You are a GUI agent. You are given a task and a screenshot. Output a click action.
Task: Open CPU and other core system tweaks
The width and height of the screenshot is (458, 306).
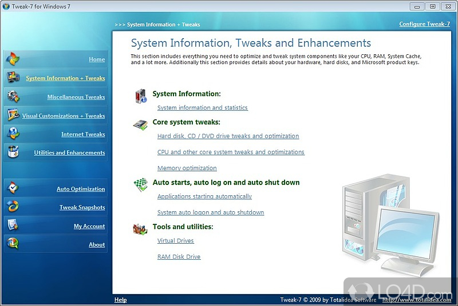point(231,152)
